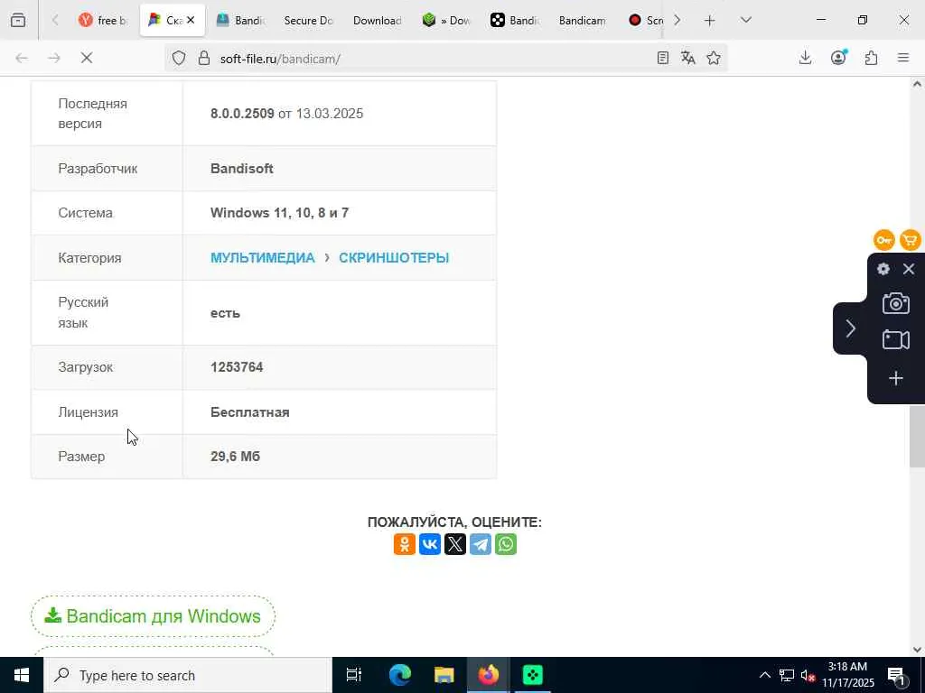Open the downloads panel

click(x=805, y=58)
